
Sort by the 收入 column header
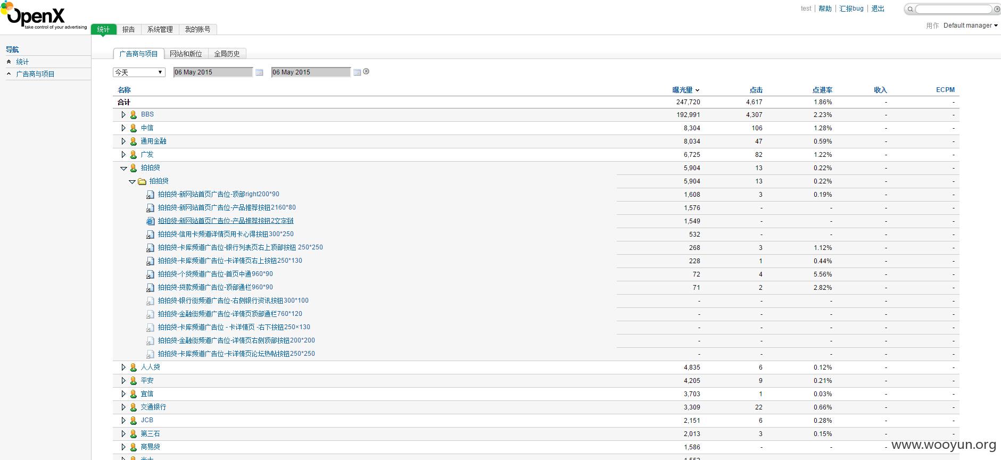[880, 90]
